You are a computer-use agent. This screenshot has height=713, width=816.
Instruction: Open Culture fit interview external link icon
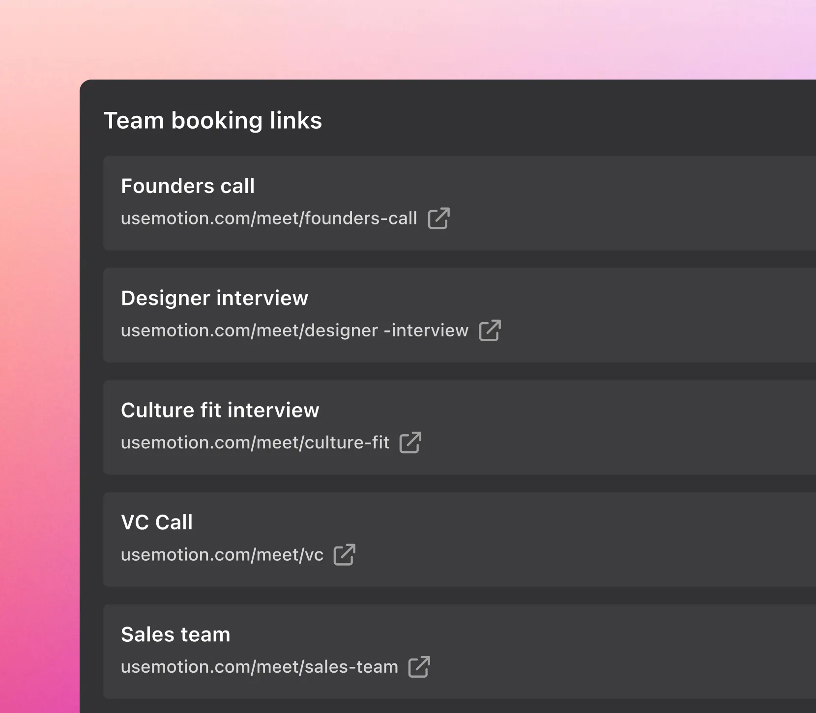[x=410, y=442]
